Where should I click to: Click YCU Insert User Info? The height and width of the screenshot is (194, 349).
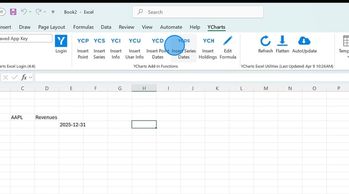coord(134,48)
